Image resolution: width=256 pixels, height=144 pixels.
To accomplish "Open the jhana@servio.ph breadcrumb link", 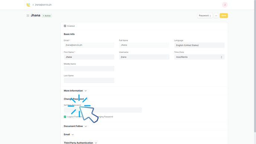I will point(44,5).
